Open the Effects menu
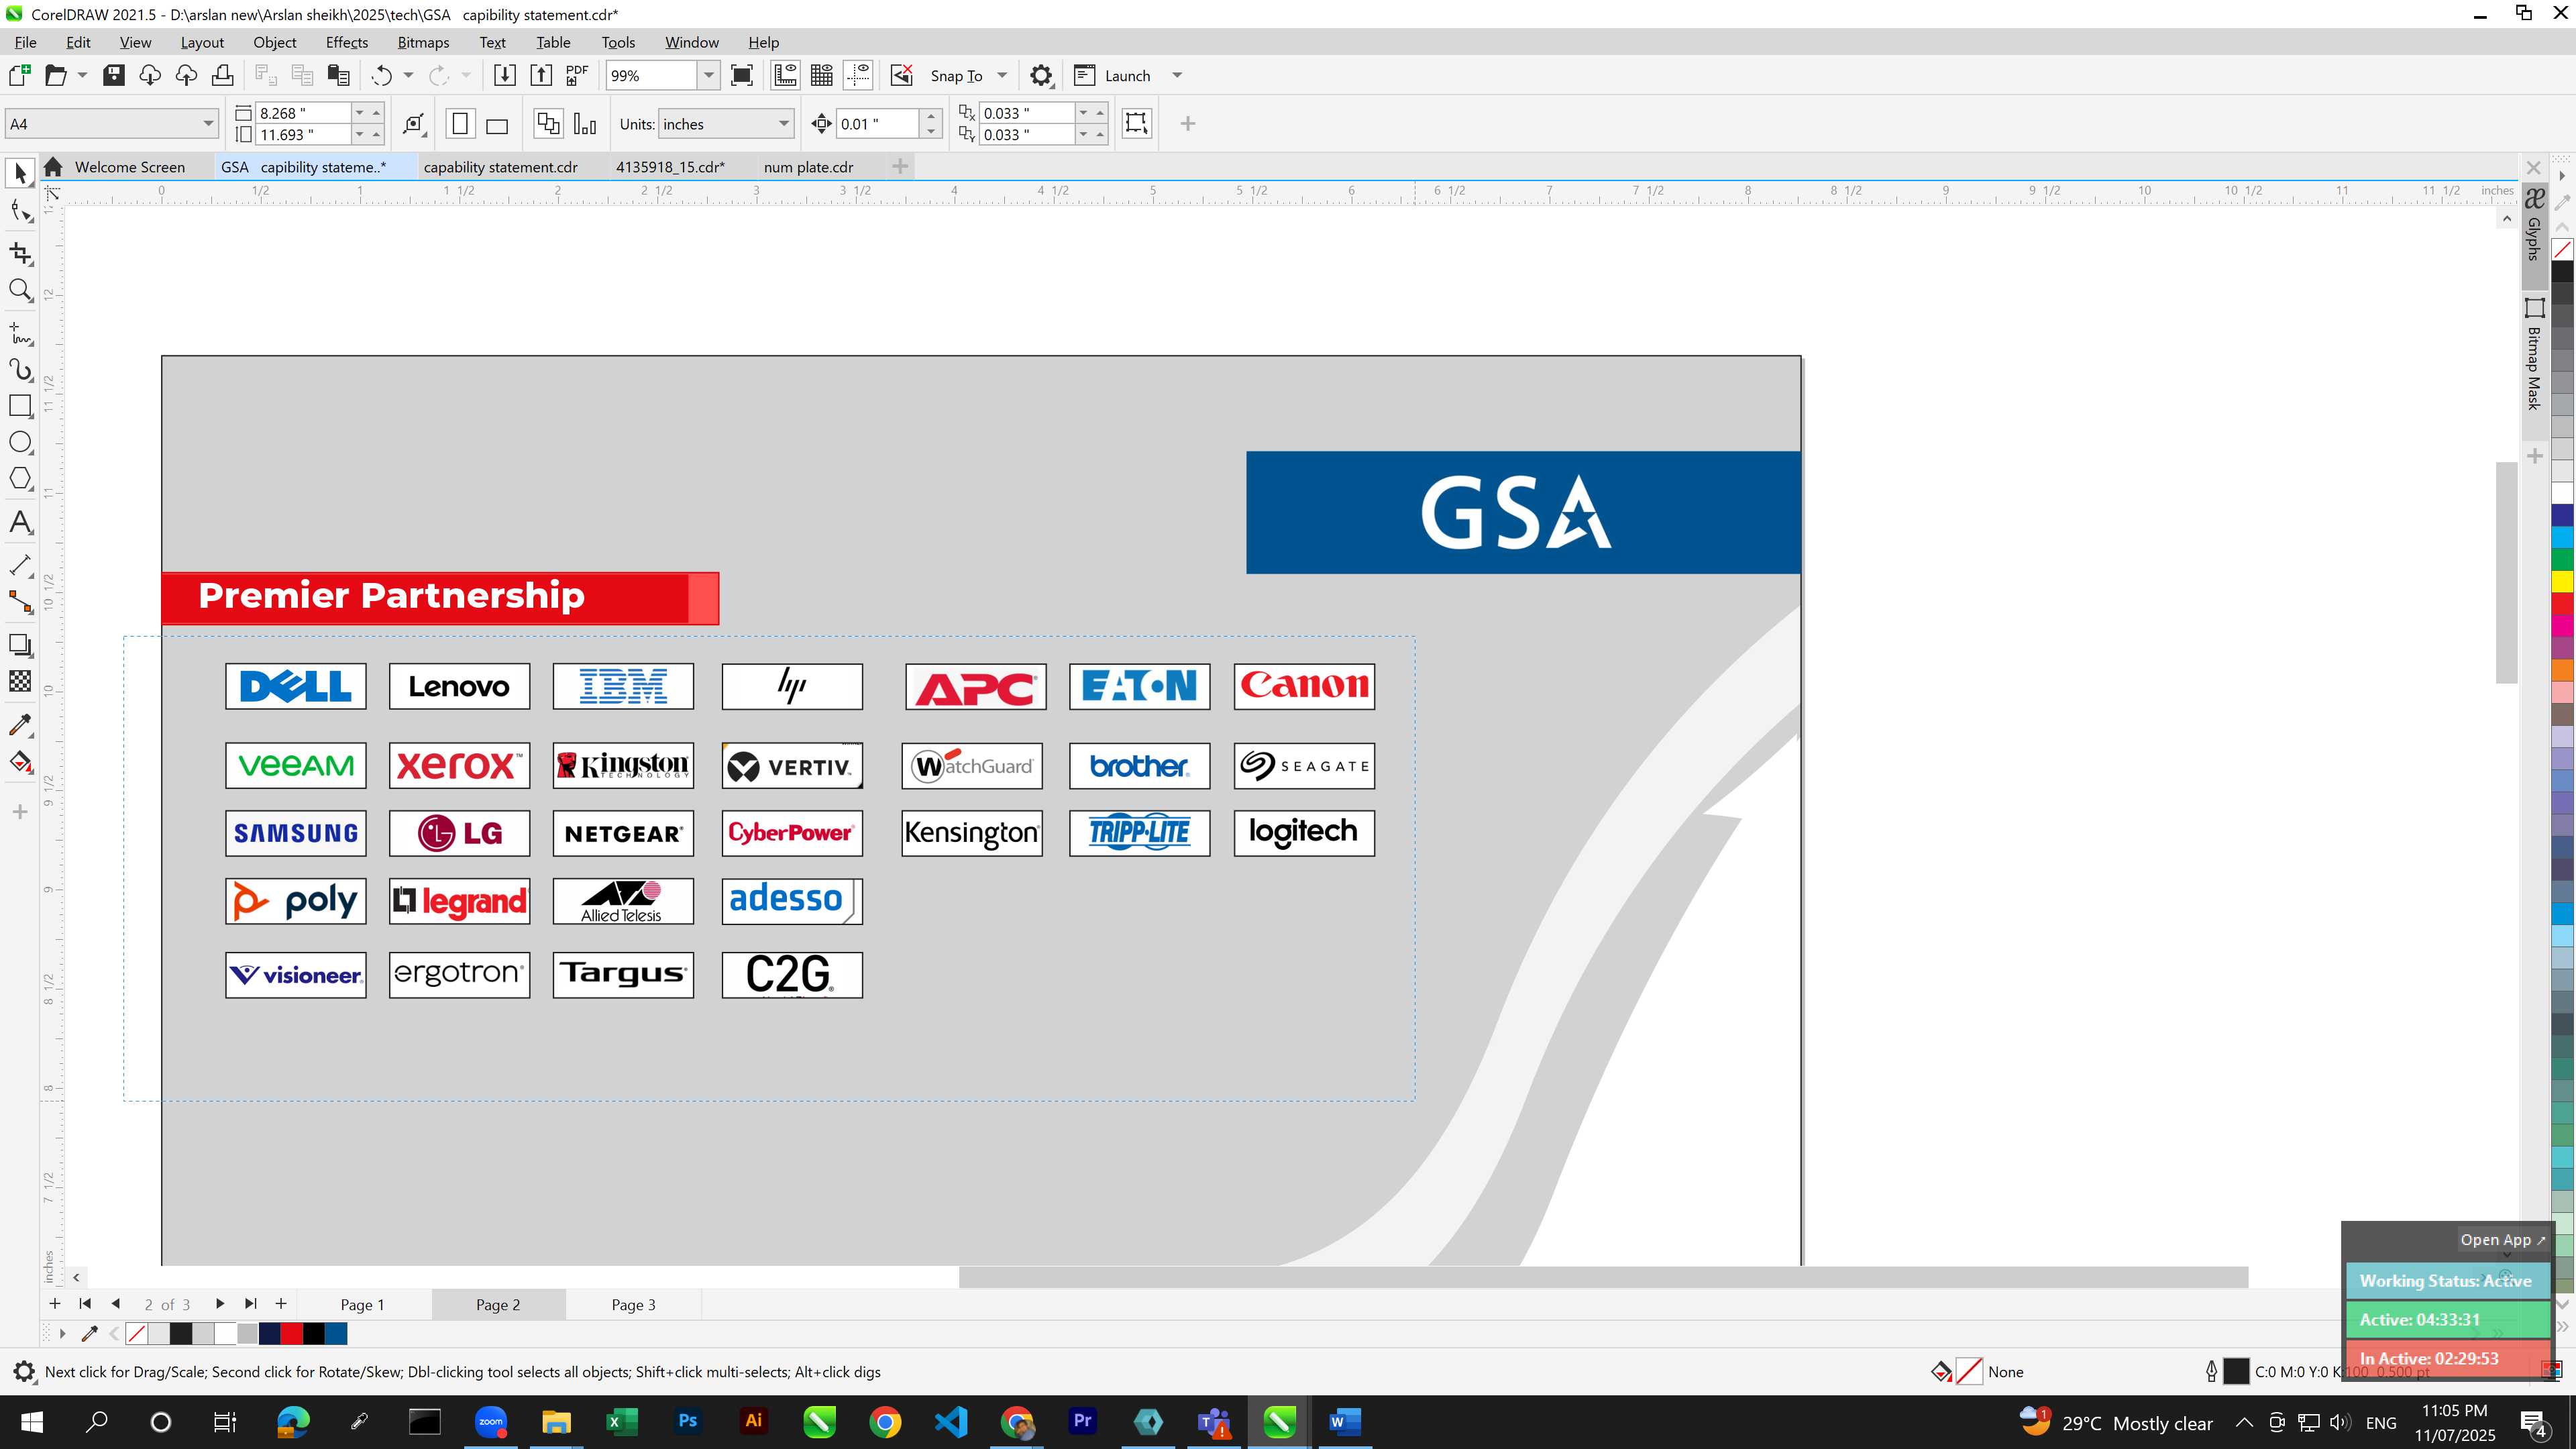 coord(346,42)
